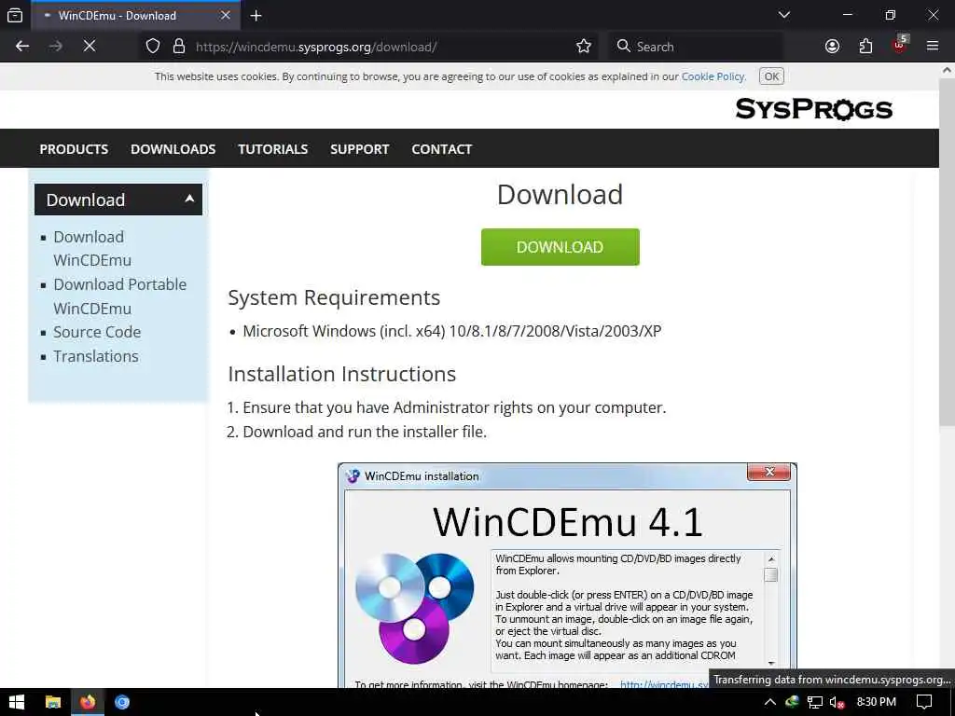Click the muted volume tray icon
The width and height of the screenshot is (955, 716).
point(837,702)
